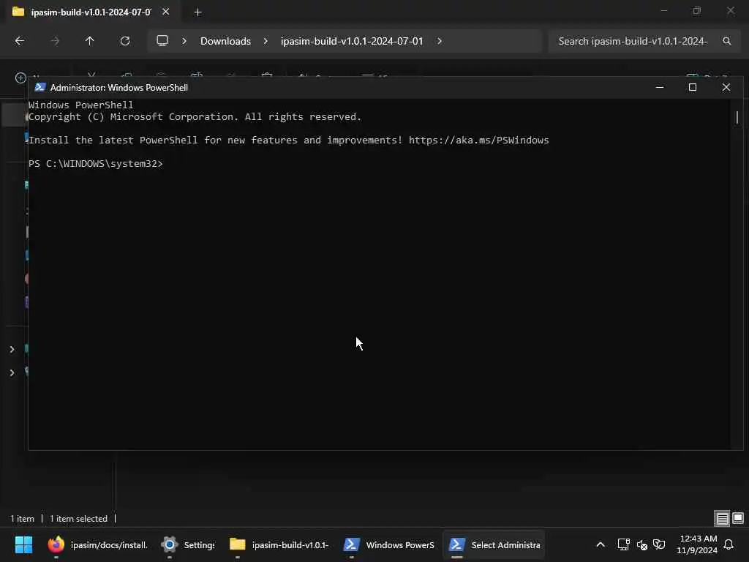Expand the upper navigation pane tree chevron
Image resolution: width=749 pixels, height=562 pixels.
click(12, 350)
